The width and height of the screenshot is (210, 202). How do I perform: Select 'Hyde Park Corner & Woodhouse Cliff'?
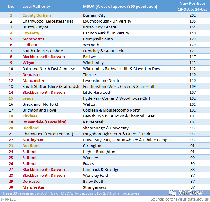[116, 98]
